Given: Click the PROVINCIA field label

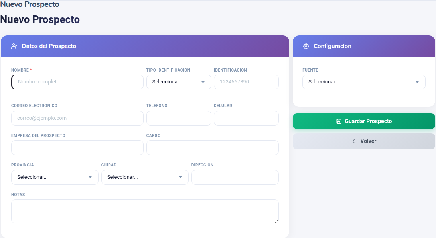Looking at the screenshot, I should coord(22,165).
